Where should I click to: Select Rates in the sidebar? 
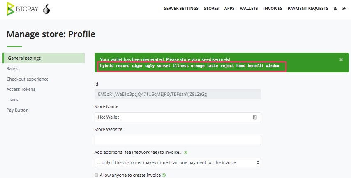click(x=12, y=68)
